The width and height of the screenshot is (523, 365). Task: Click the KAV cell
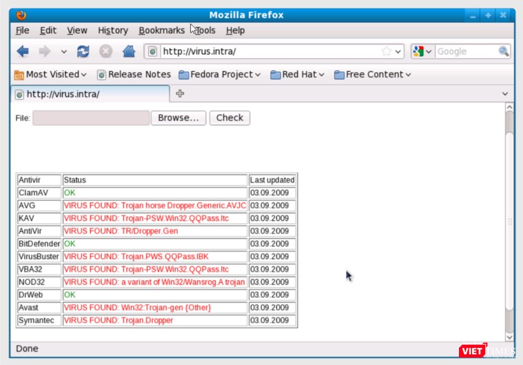tap(39, 218)
